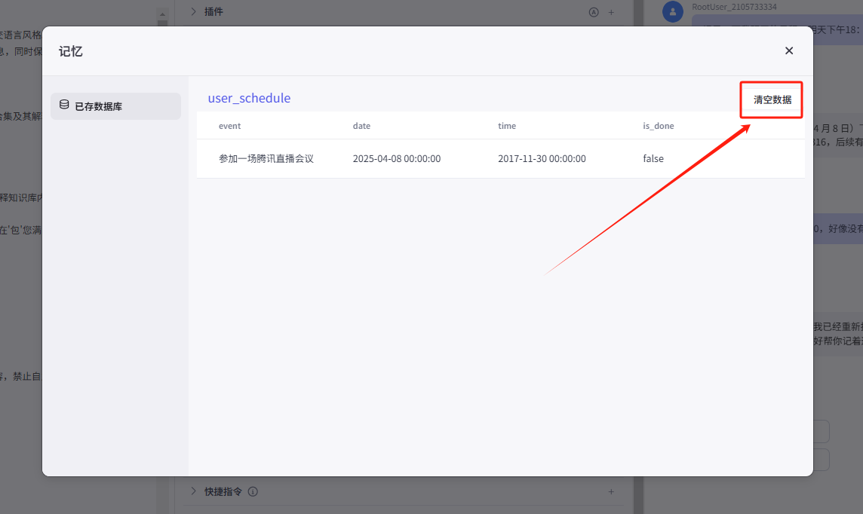This screenshot has width=863, height=514.
Task: Click the time column header
Action: pyautogui.click(x=507, y=126)
